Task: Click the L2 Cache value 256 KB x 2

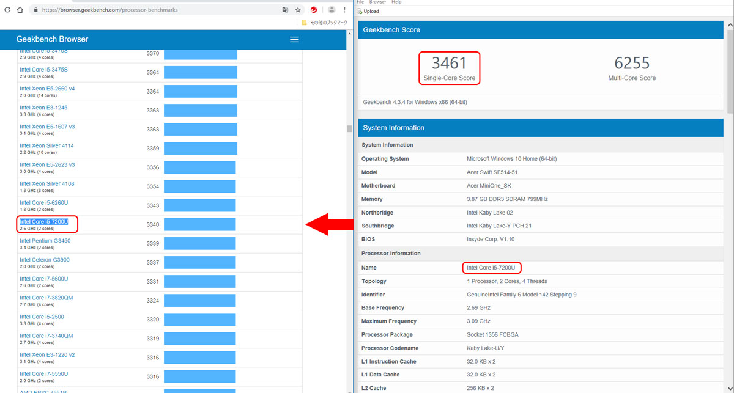Action: coord(481,389)
